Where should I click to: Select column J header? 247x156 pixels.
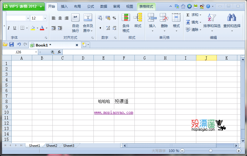206,58
